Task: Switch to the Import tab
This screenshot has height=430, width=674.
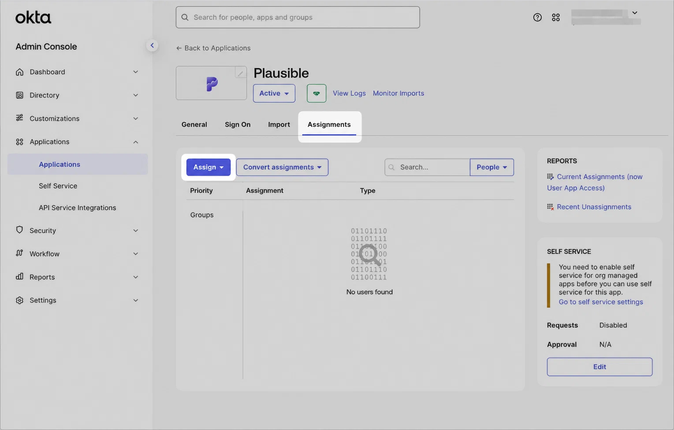Action: click(279, 125)
